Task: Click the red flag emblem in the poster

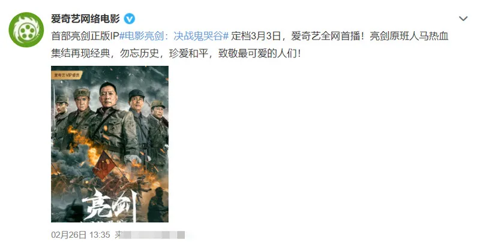Action: pyautogui.click(x=104, y=165)
